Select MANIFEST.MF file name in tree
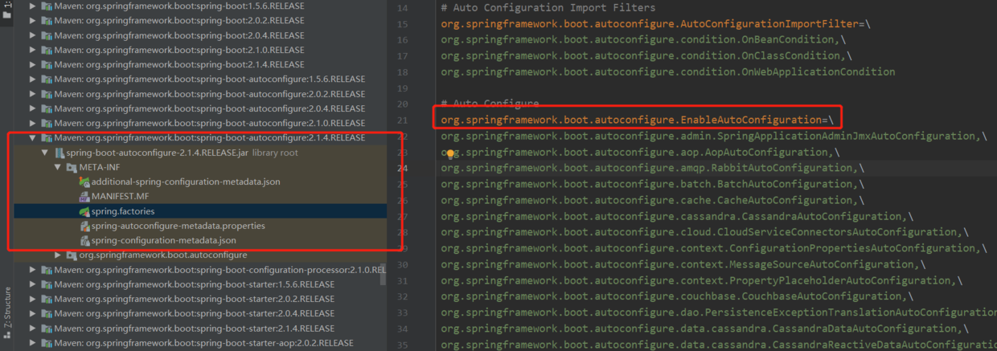Viewport: 997px width, 351px height. (120, 197)
